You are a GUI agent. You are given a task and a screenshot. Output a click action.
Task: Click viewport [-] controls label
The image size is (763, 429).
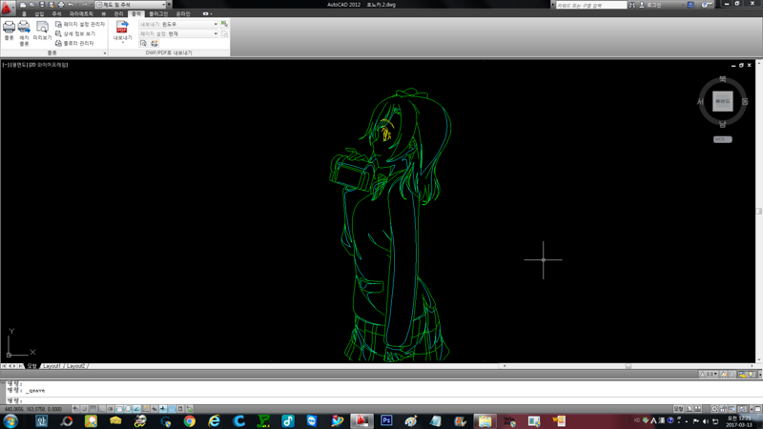(6, 64)
